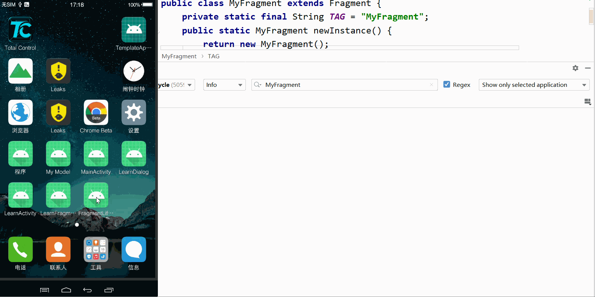595x297 pixels.
Task: Open the phone dialer app in dock
Action: pyautogui.click(x=20, y=249)
